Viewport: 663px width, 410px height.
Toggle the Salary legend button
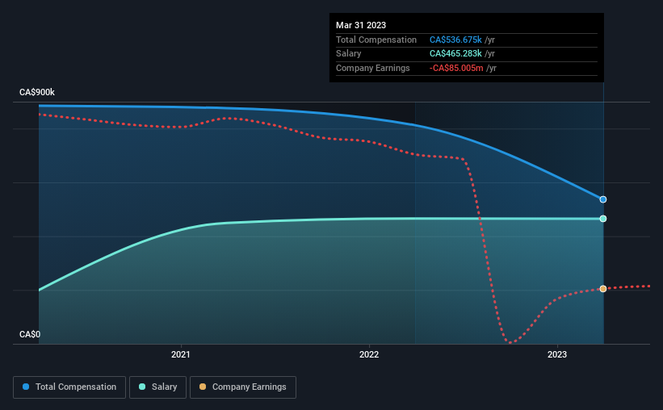157,387
